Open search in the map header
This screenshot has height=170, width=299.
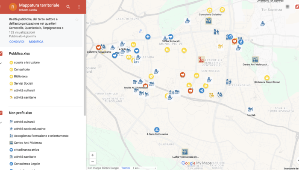pos(68,7)
